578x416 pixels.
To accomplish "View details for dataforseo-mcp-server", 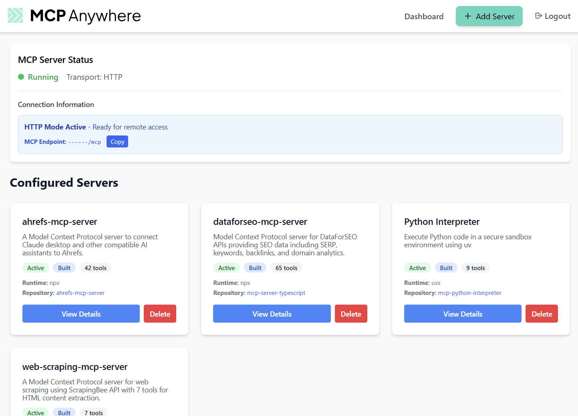I will click(272, 314).
